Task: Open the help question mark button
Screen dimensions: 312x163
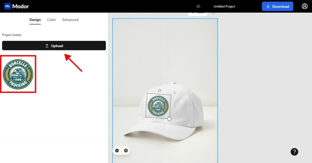Action: tap(294, 152)
